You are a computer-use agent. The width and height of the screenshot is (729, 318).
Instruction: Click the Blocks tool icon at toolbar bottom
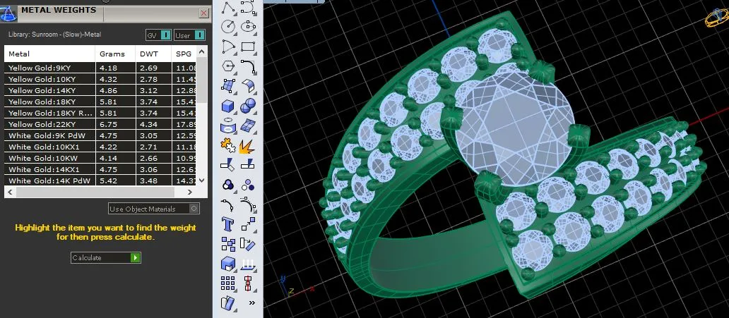tap(228, 302)
